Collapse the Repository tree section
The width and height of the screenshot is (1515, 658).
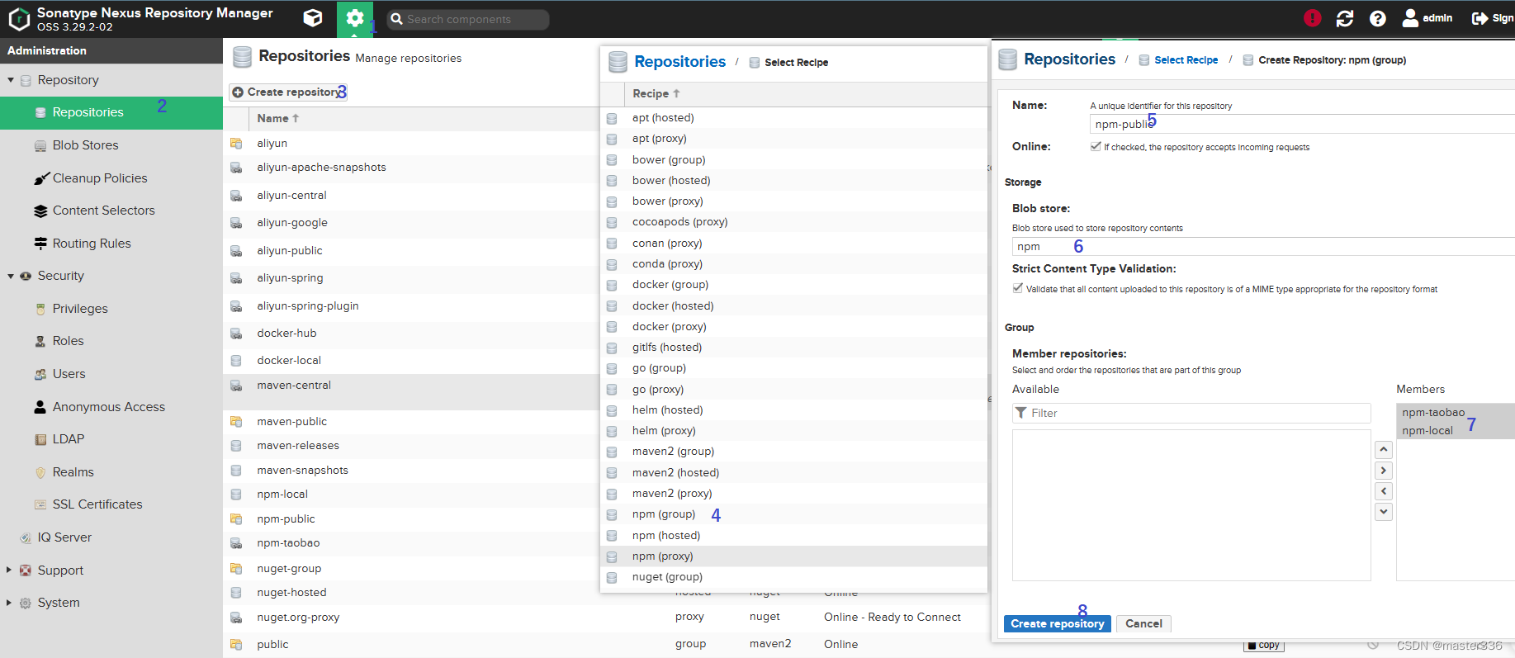[11, 80]
